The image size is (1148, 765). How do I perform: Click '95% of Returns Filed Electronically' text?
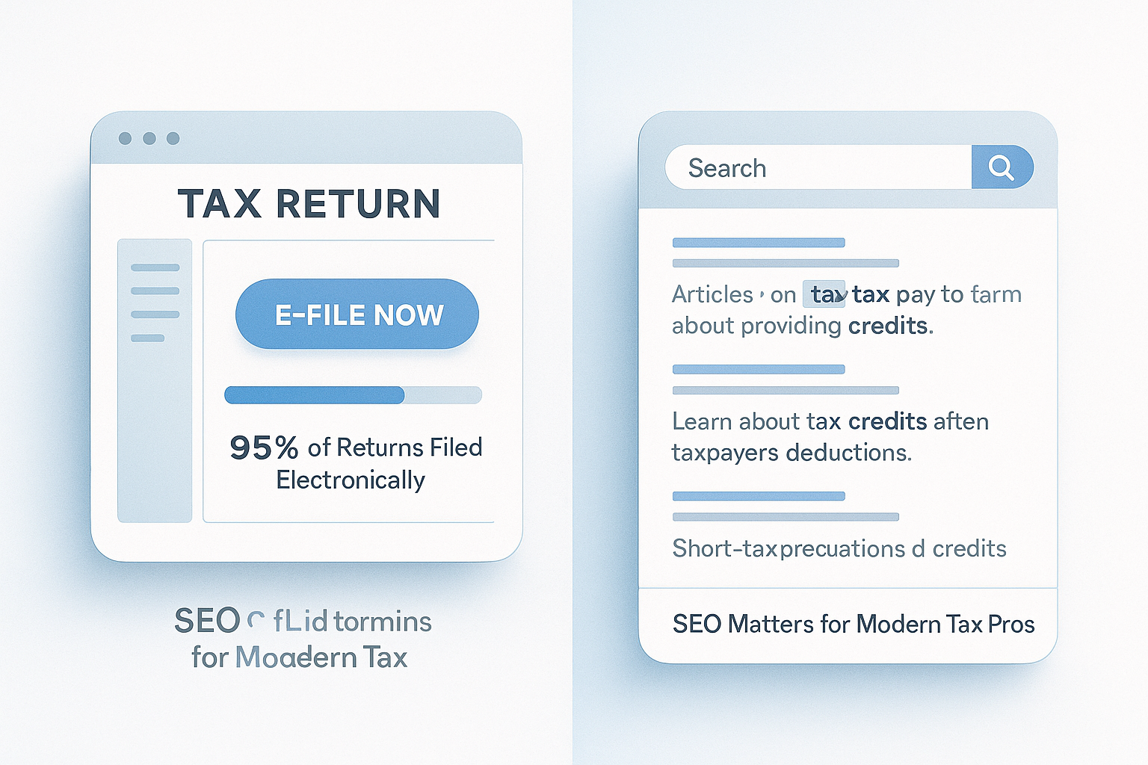click(356, 463)
